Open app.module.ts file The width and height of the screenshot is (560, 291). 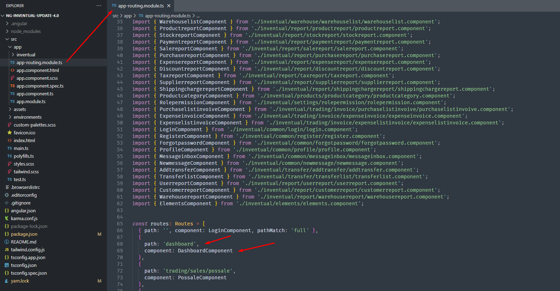(x=31, y=101)
